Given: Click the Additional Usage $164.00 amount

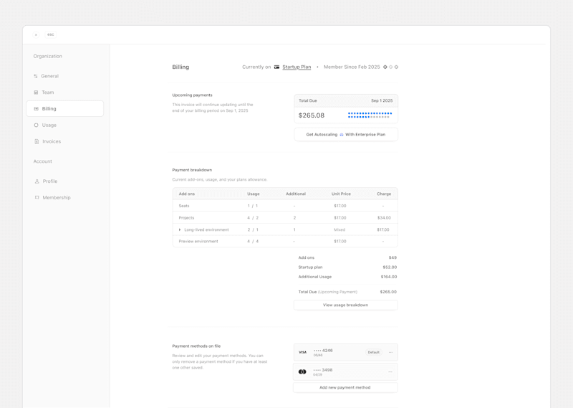Looking at the screenshot, I should click(x=388, y=277).
